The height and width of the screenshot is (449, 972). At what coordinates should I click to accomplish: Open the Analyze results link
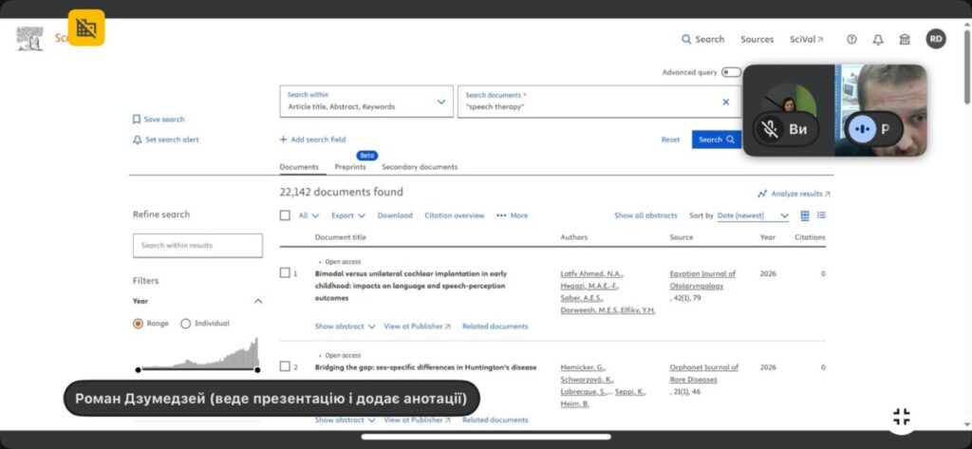click(x=794, y=194)
